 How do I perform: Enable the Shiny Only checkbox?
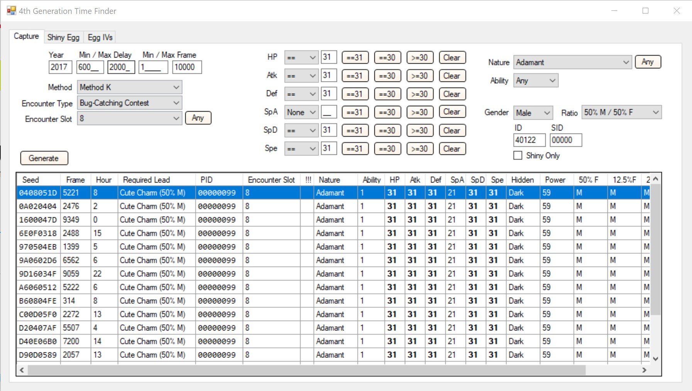tap(518, 156)
